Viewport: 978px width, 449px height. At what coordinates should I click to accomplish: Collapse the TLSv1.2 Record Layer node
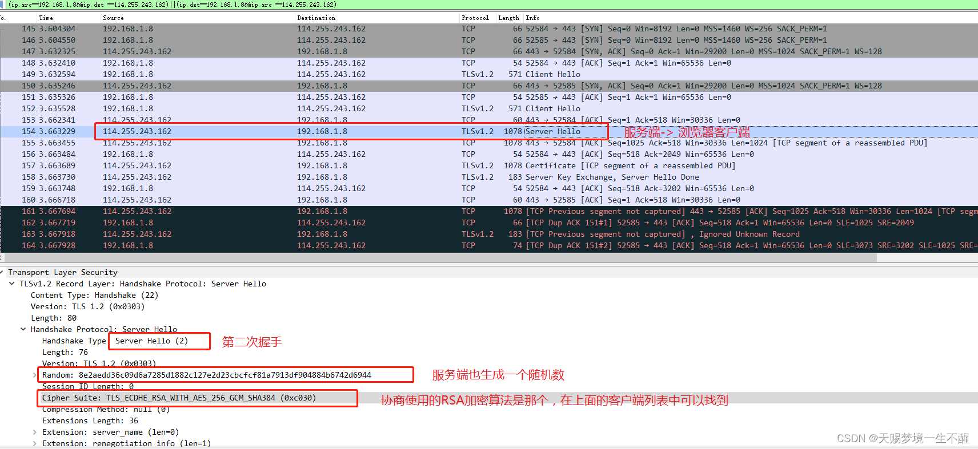(12, 284)
